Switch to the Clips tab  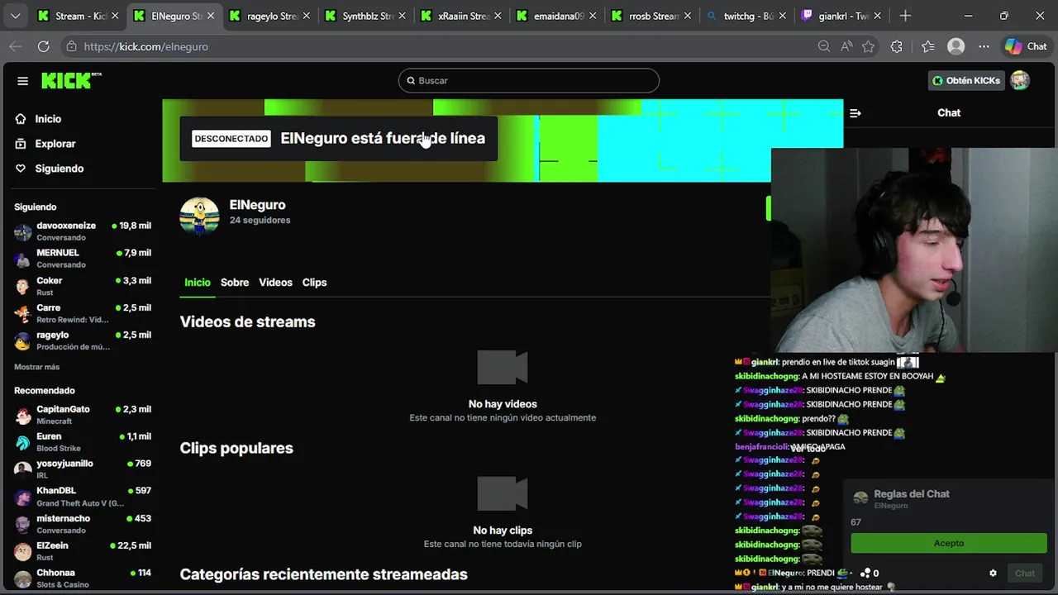pyautogui.click(x=314, y=283)
